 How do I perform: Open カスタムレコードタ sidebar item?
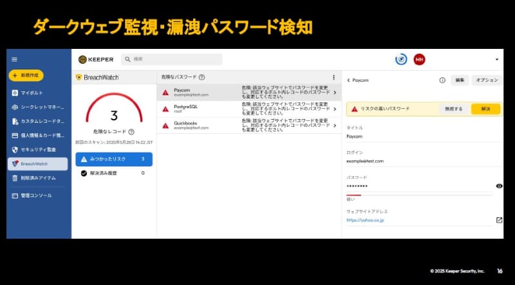tap(39, 122)
